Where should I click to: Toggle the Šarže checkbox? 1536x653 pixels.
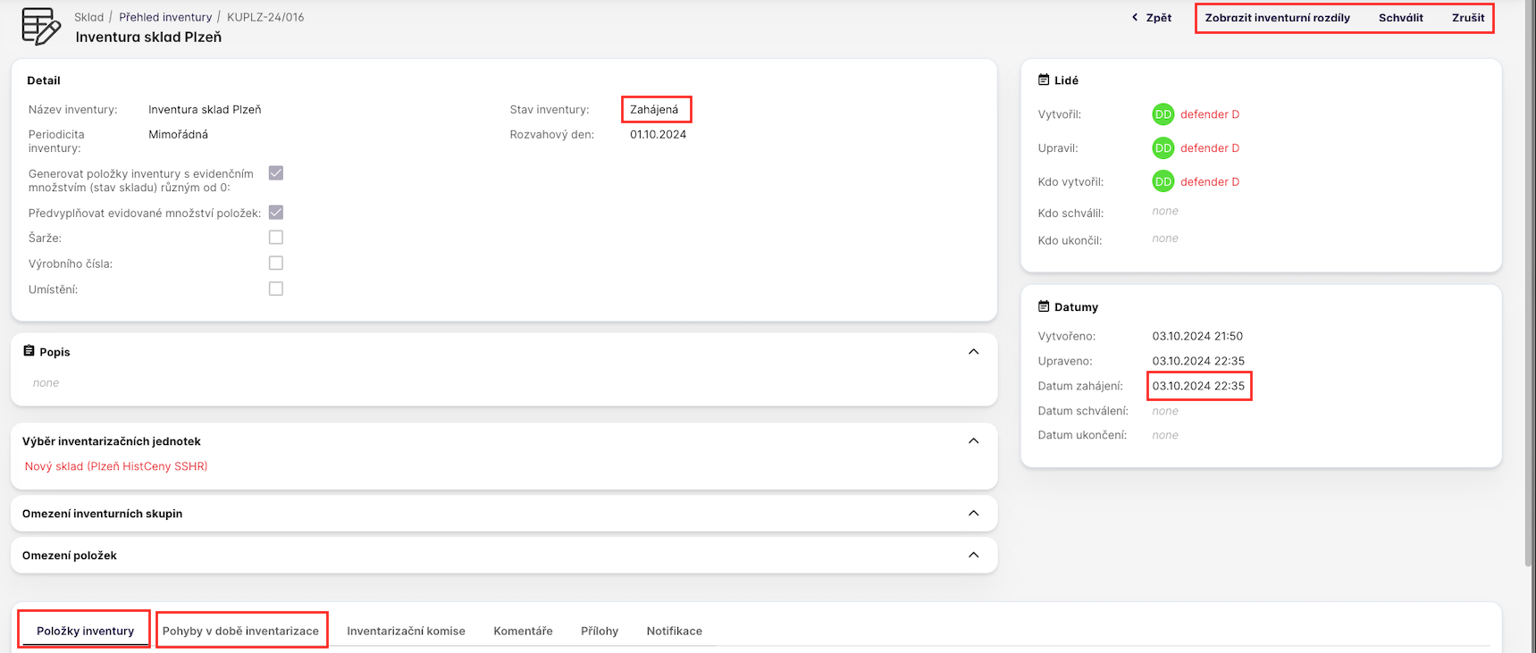coord(276,238)
